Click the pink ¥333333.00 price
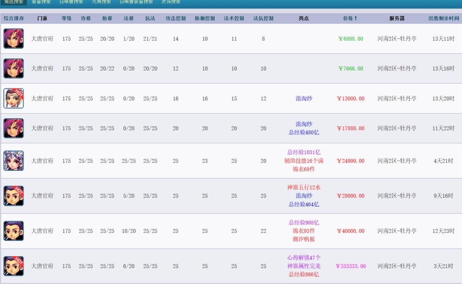462x284 pixels. click(351, 266)
